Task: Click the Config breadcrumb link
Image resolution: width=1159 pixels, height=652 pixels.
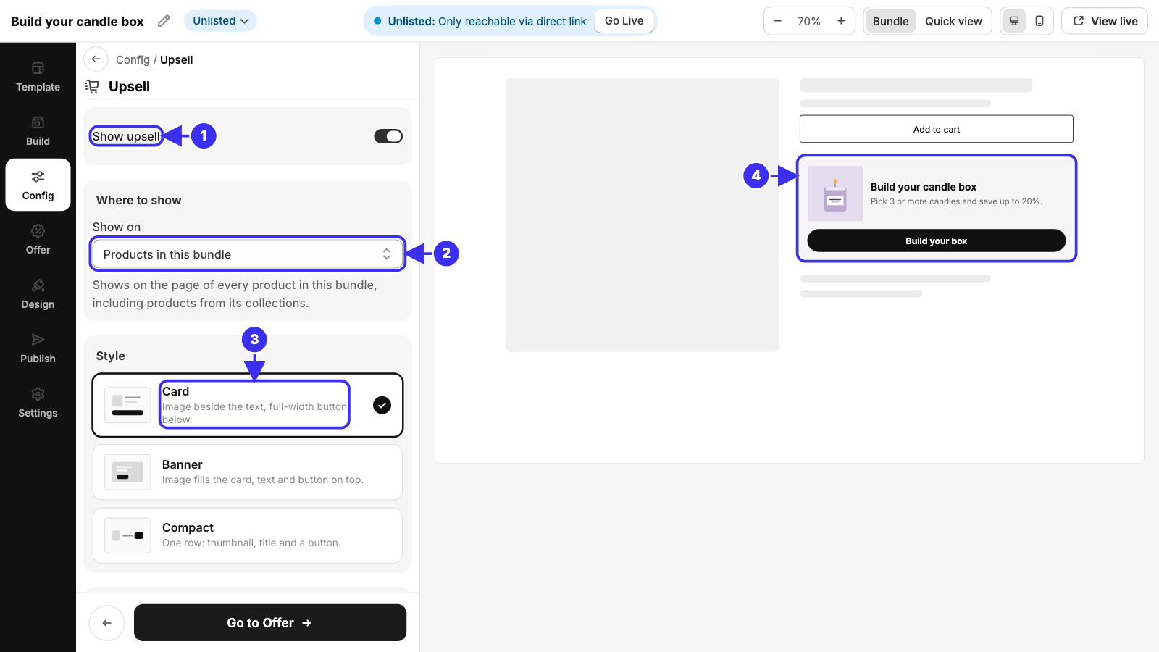Action: click(x=133, y=60)
